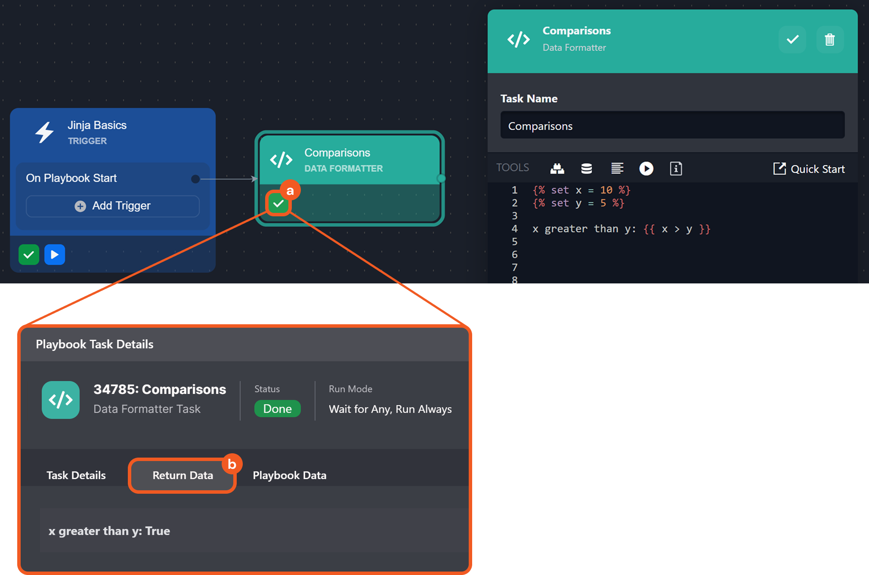The width and height of the screenshot is (869, 575).
Task: Click the lightning bolt trigger icon
Action: pyautogui.click(x=44, y=132)
